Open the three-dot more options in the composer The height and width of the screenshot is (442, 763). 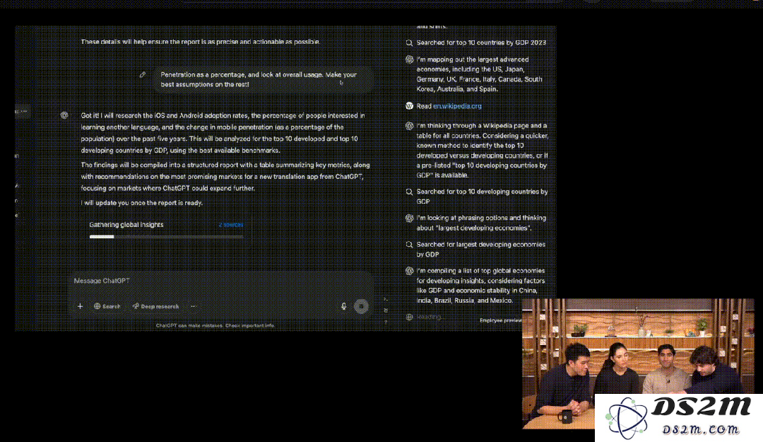pyautogui.click(x=193, y=306)
